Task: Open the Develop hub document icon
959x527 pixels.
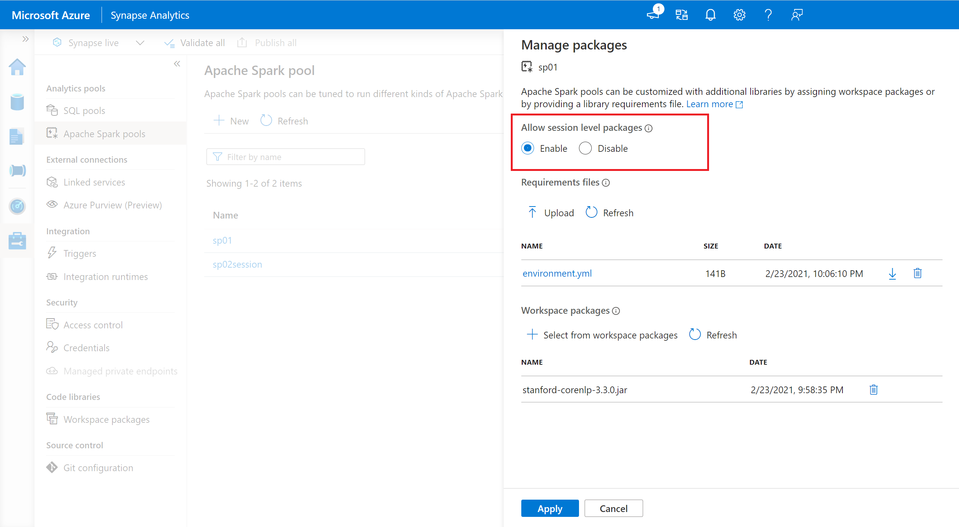Action: coord(16,136)
